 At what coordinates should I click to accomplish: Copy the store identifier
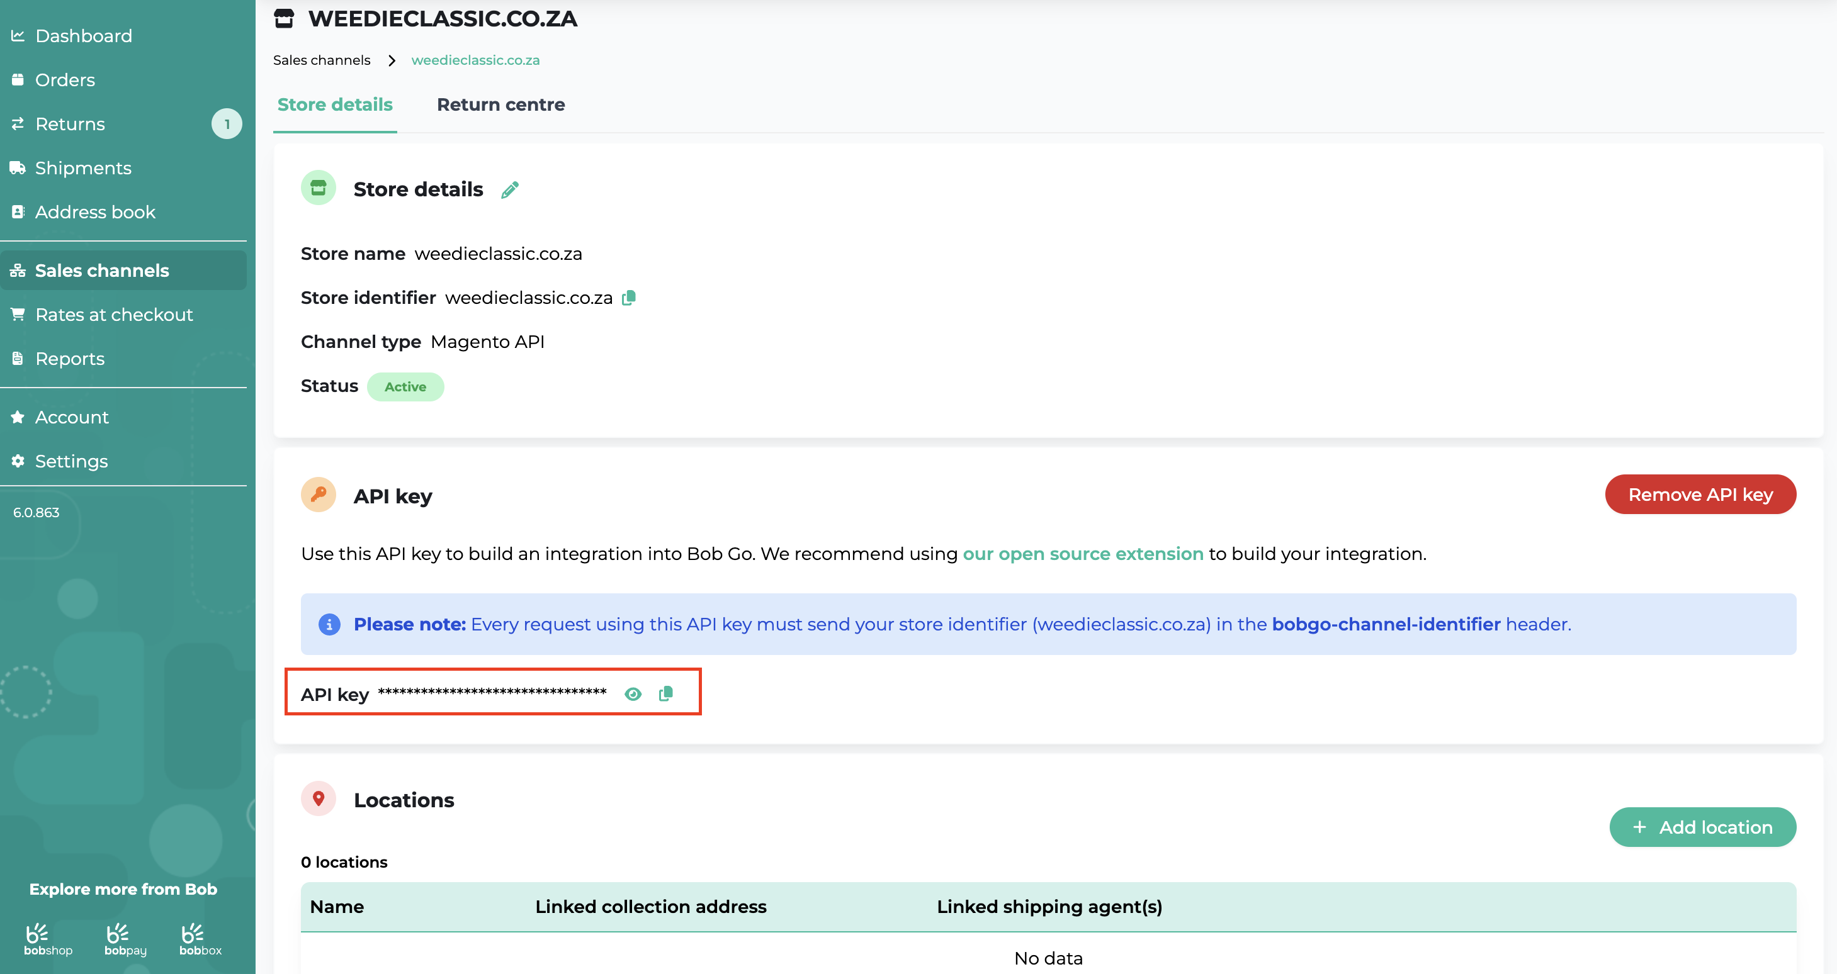pyautogui.click(x=628, y=298)
